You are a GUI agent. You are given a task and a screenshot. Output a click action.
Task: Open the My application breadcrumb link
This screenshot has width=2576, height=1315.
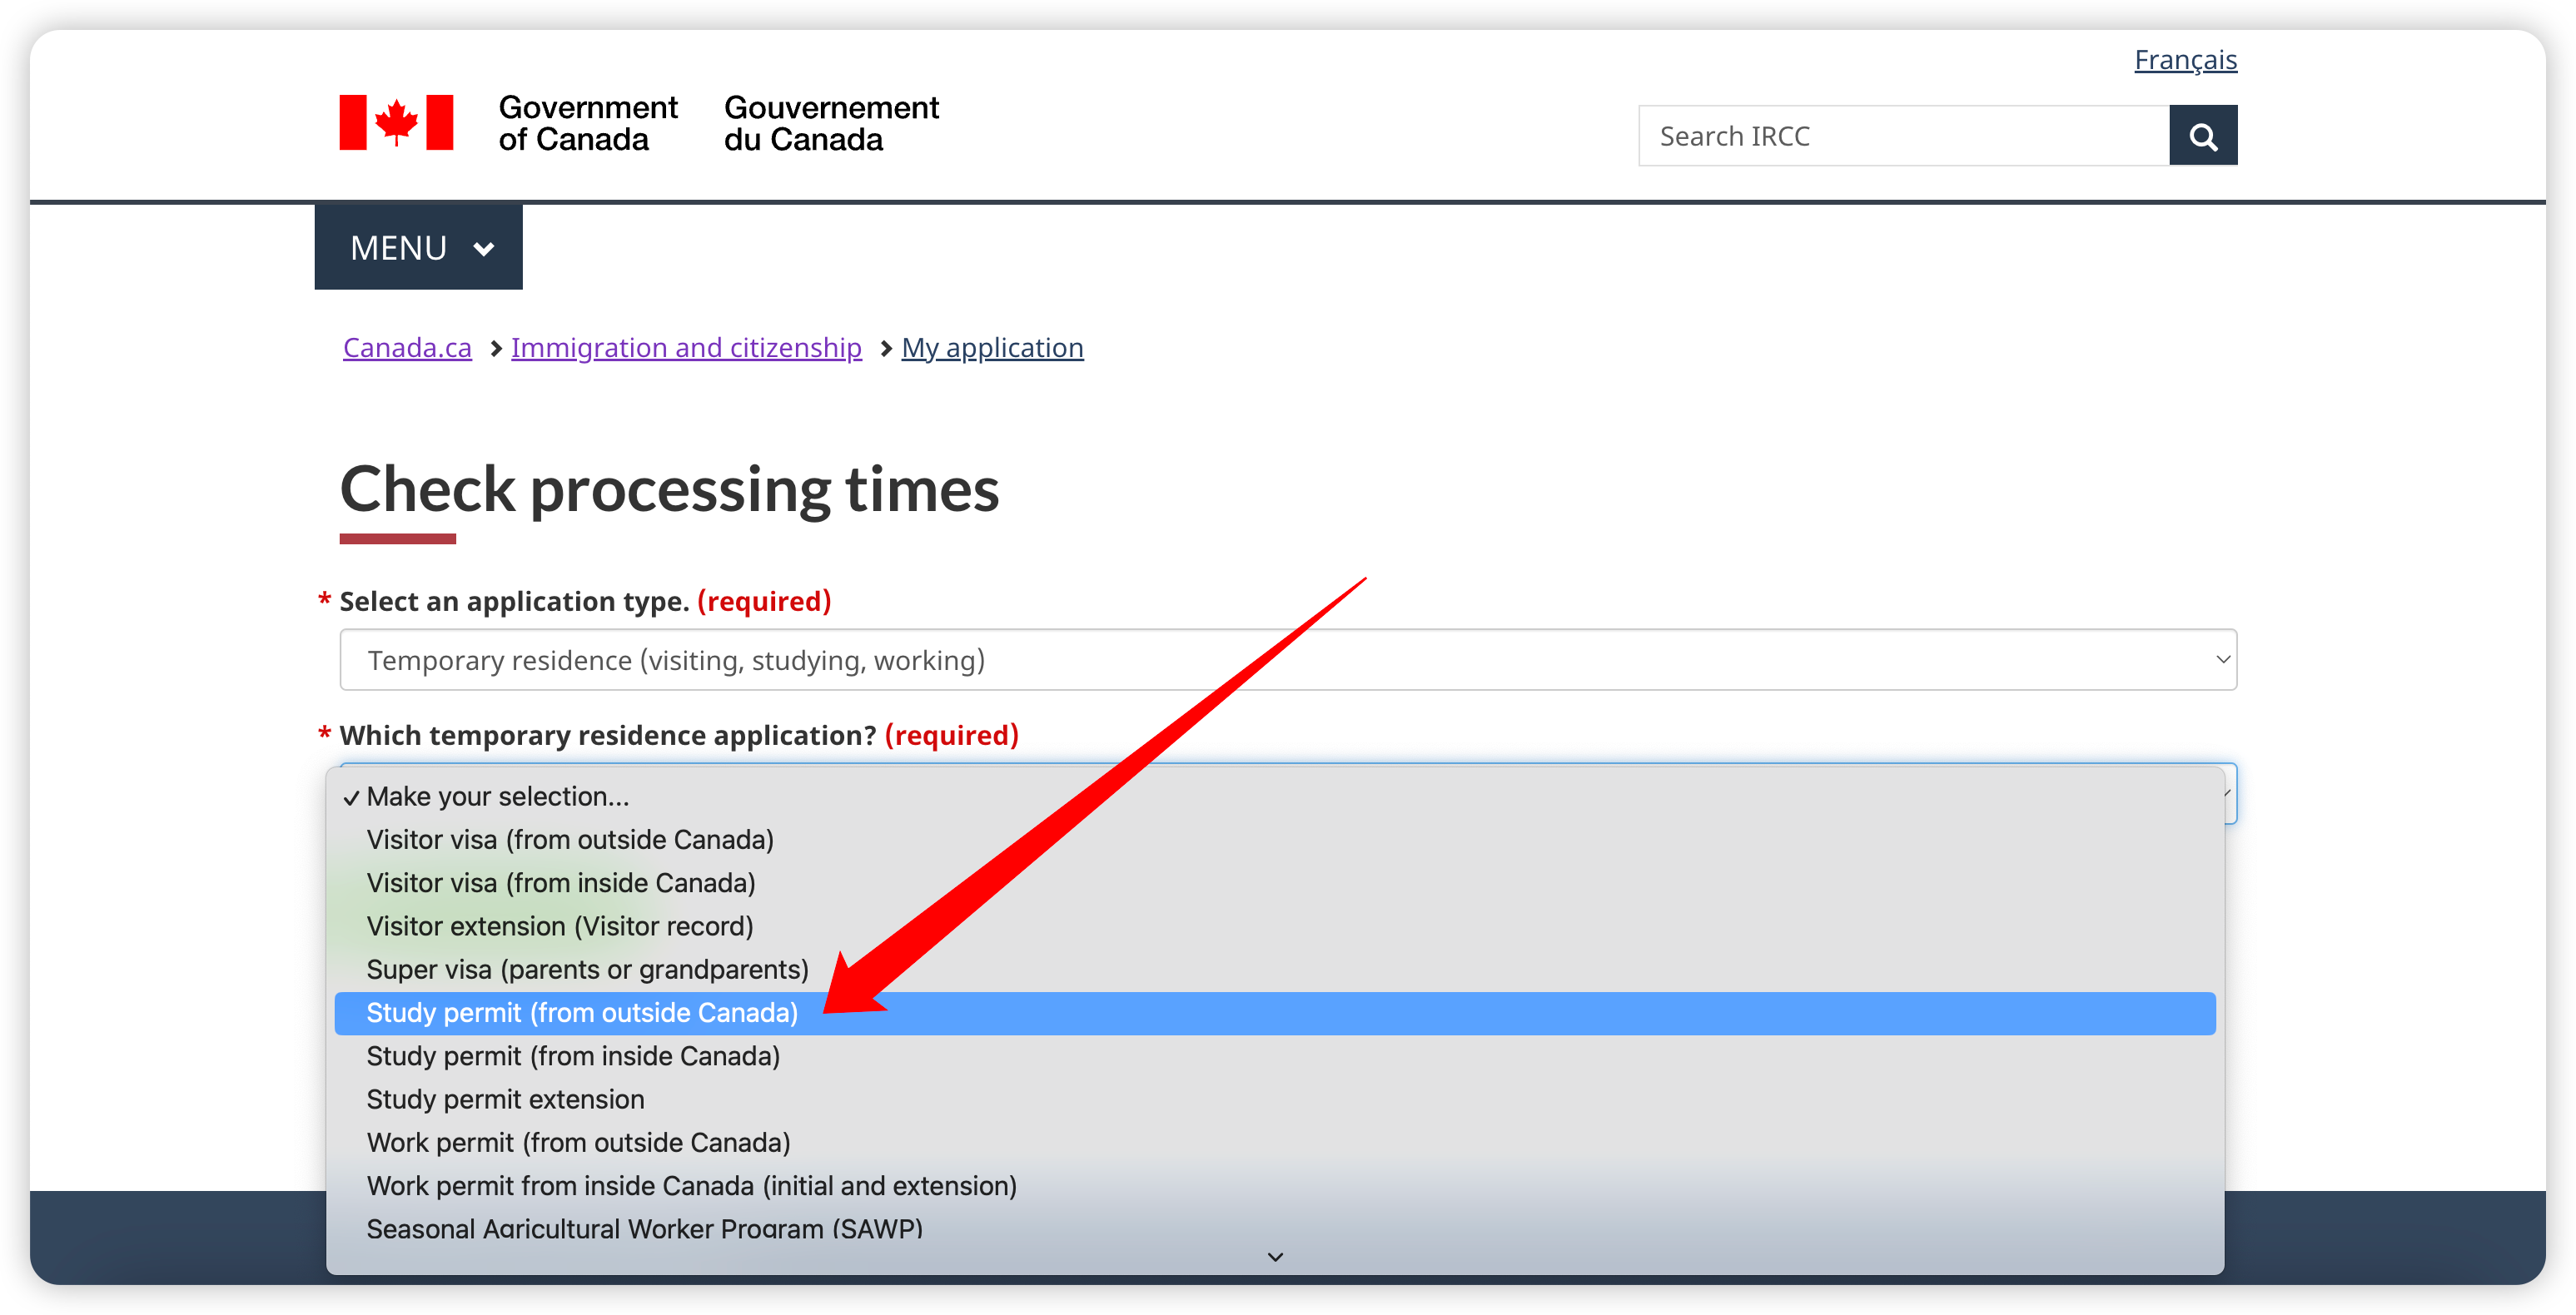tap(992, 347)
